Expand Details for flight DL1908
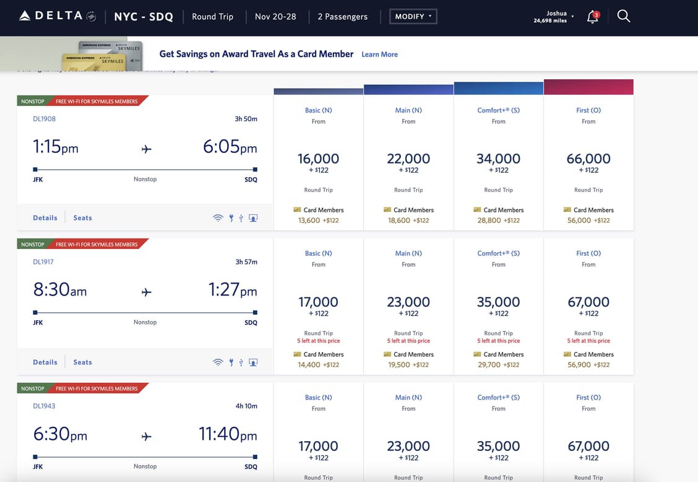Screen dimensions: 698x482 click(45, 218)
